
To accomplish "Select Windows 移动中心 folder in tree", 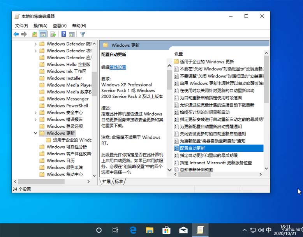I will click(61, 174).
